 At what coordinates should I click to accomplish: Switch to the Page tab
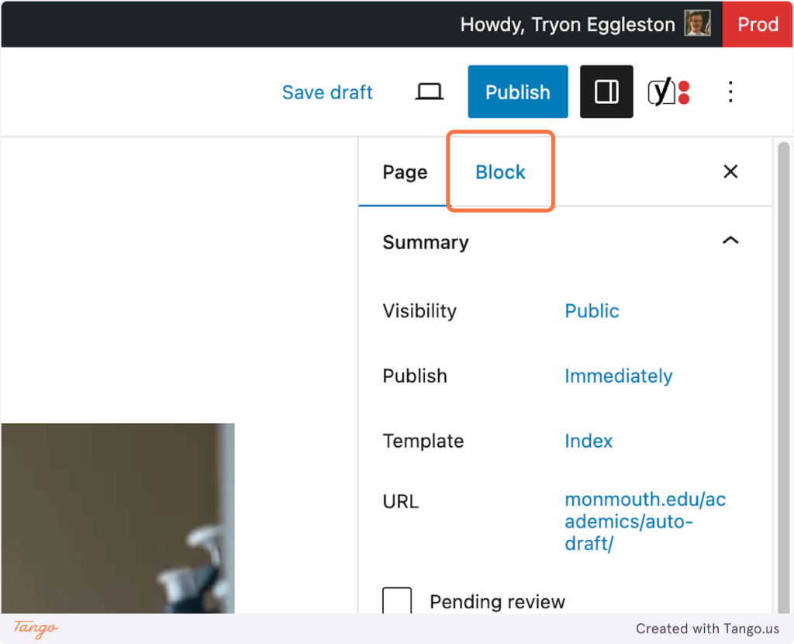click(405, 172)
